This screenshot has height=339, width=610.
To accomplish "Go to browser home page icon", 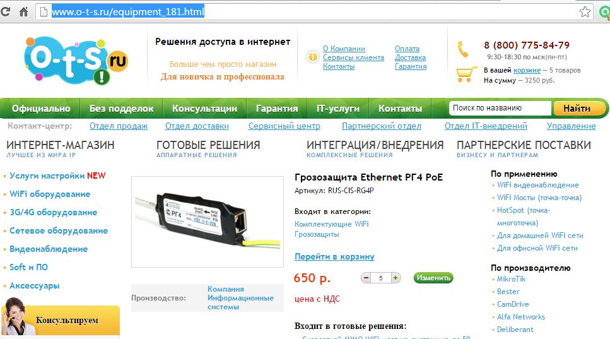I will click(x=24, y=11).
